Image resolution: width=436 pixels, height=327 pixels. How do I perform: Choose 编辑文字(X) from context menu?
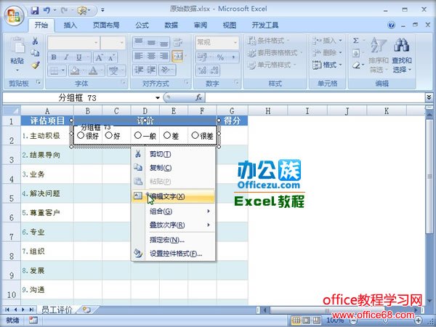point(173,196)
